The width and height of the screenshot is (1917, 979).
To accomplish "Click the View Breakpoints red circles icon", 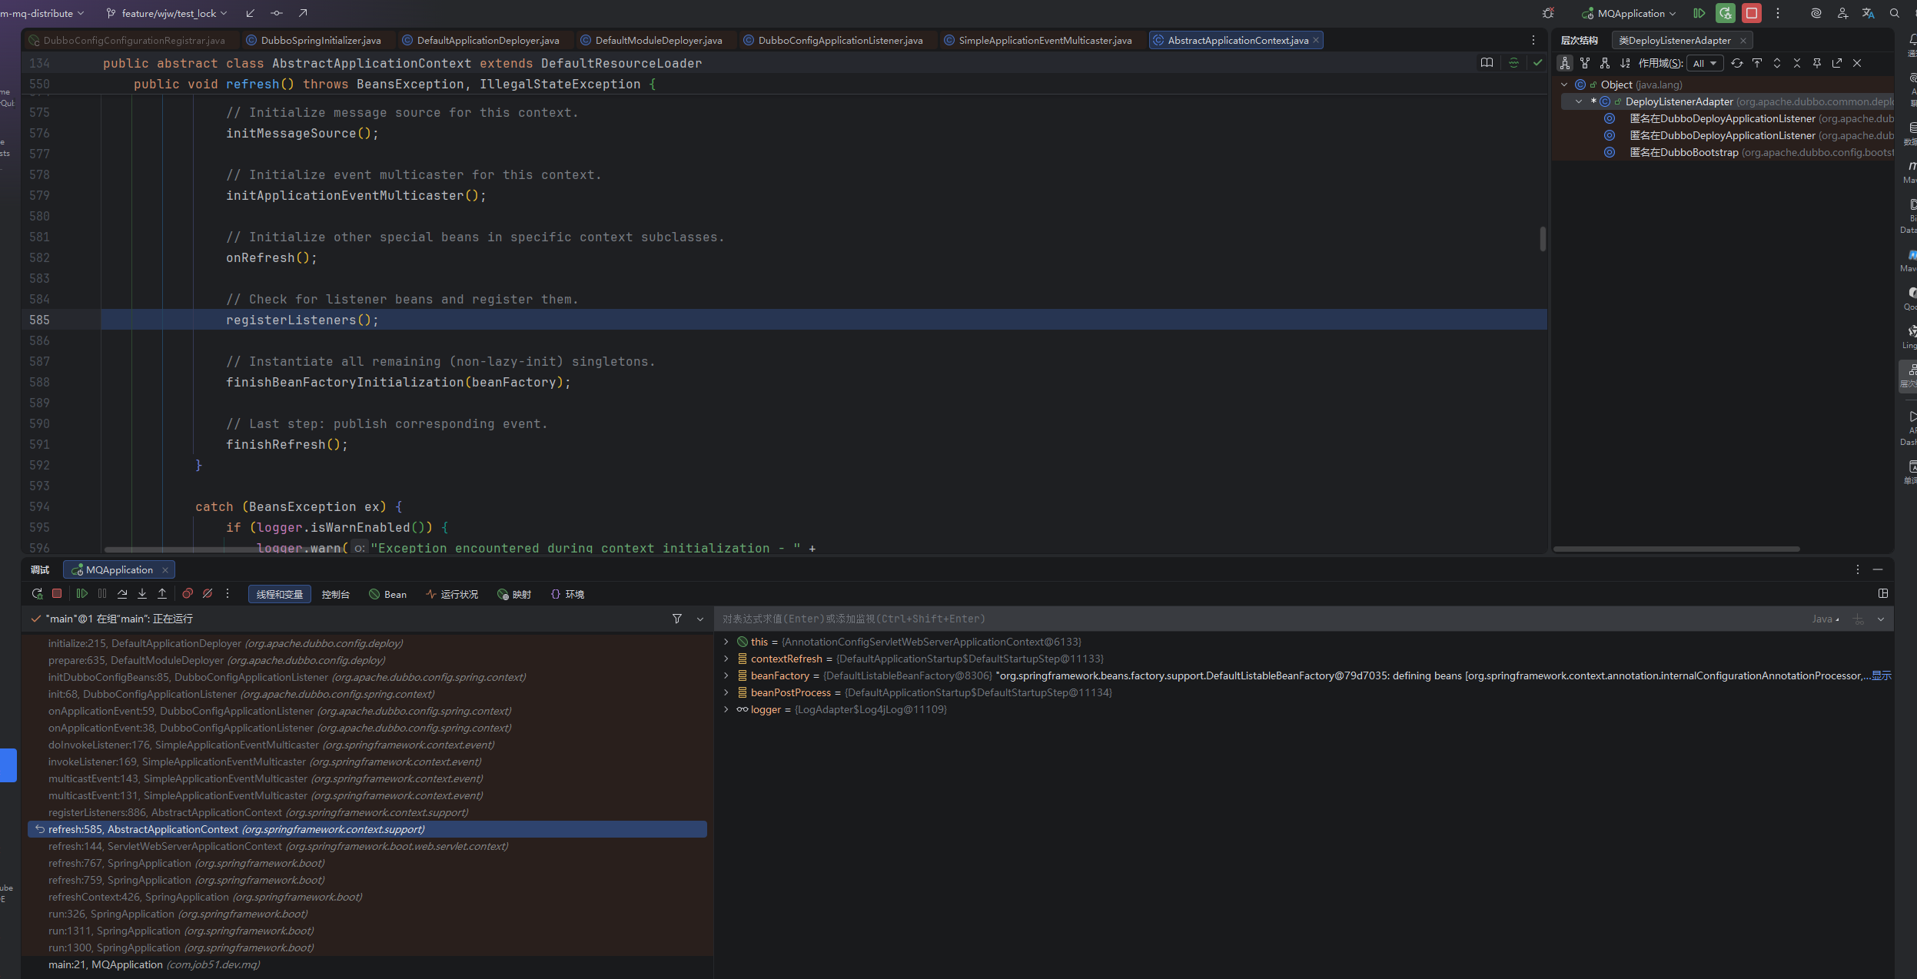I will pos(188,594).
